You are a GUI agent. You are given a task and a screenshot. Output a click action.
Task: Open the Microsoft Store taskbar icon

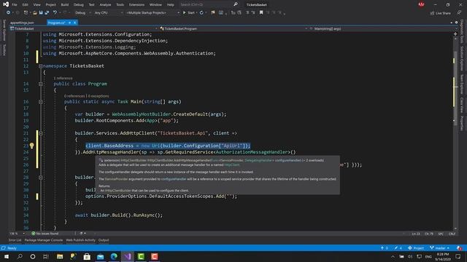pos(87,257)
